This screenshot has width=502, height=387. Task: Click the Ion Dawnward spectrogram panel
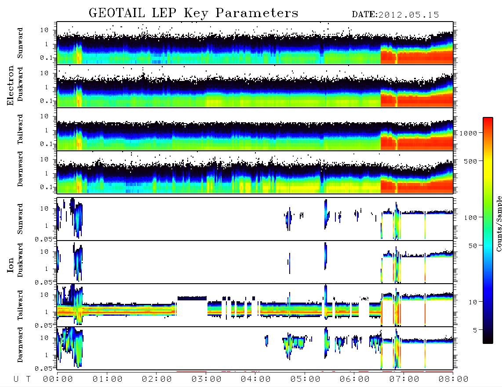pyautogui.click(x=255, y=348)
